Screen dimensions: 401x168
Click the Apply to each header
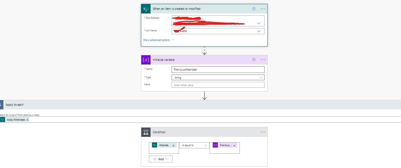pos(200,105)
